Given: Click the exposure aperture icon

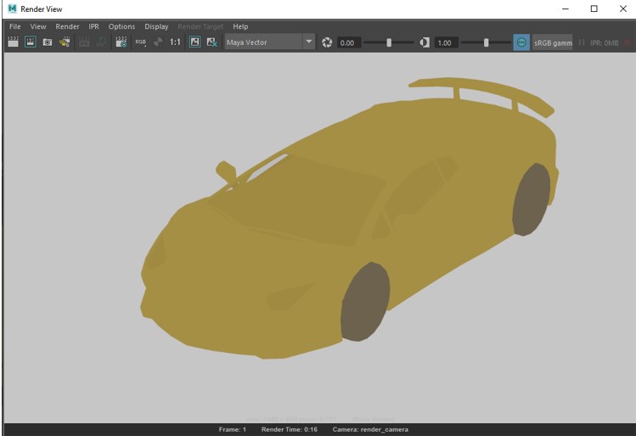Looking at the screenshot, I should 327,42.
